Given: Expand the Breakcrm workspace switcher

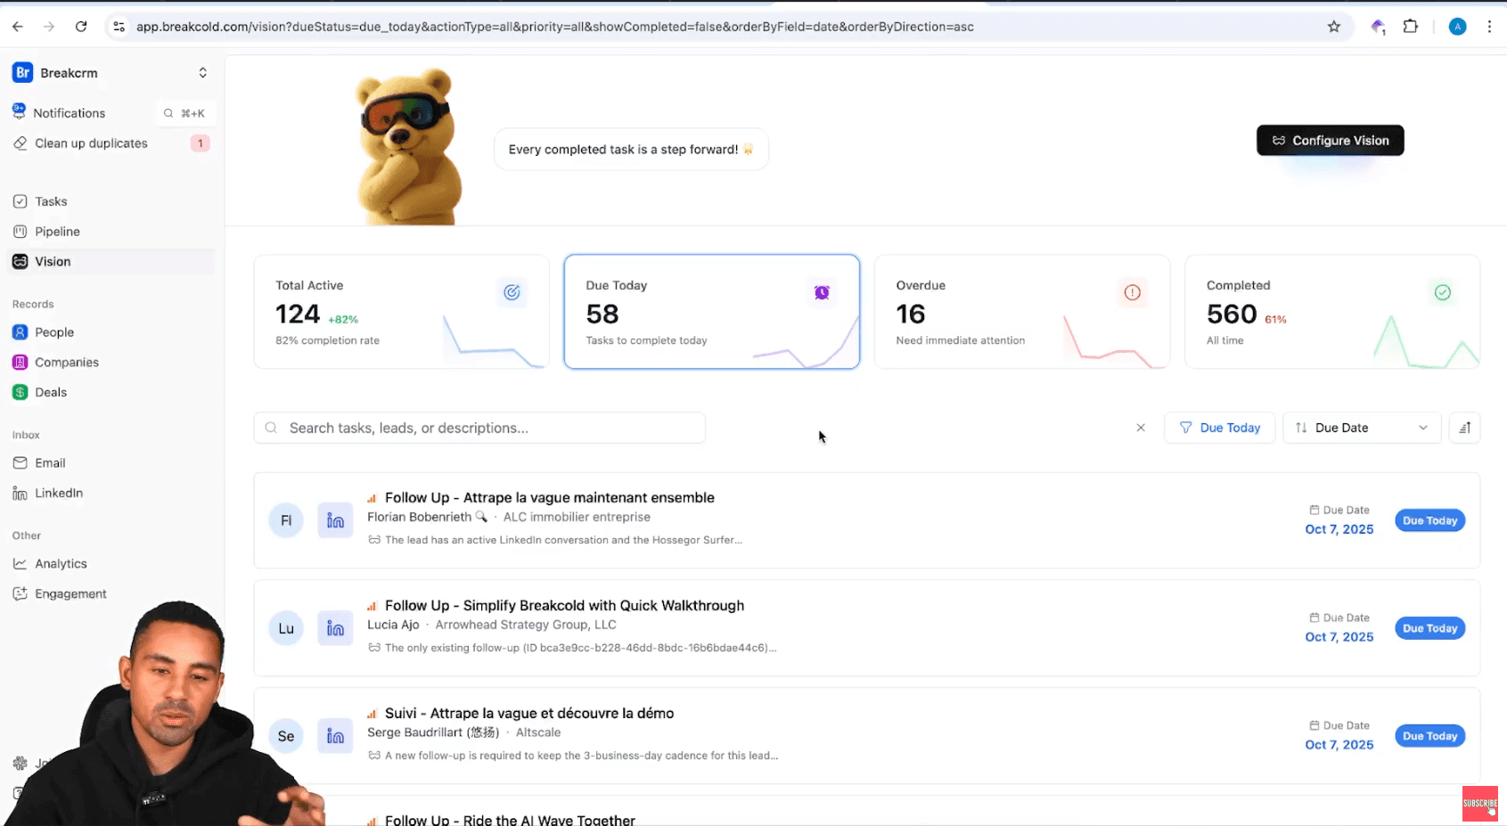Looking at the screenshot, I should (202, 73).
